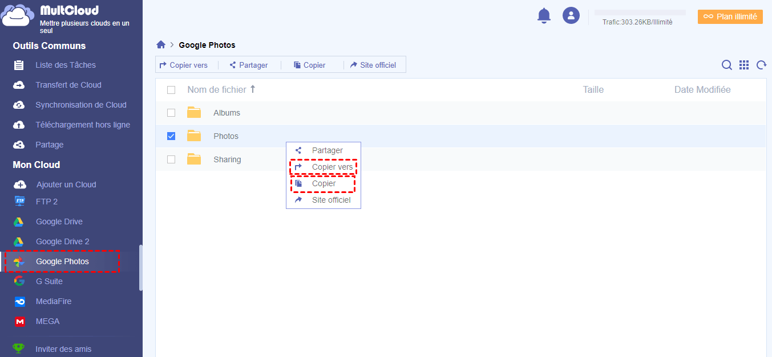Select Google Drive 2 in sidebar
Screen dimensions: 772x357
tap(63, 241)
